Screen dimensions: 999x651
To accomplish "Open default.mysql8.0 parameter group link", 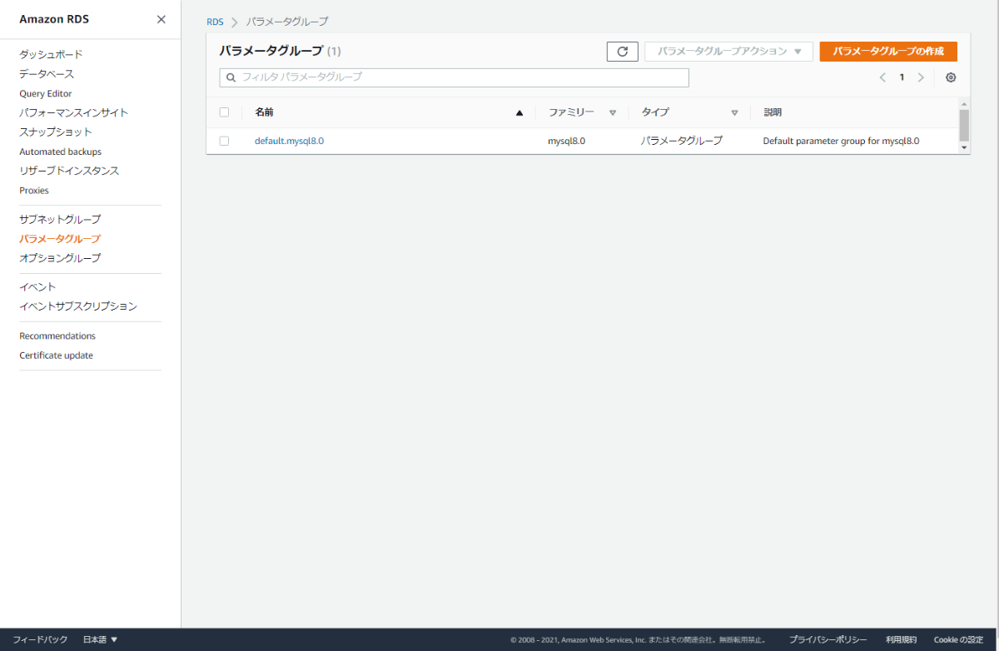I will click(x=289, y=141).
